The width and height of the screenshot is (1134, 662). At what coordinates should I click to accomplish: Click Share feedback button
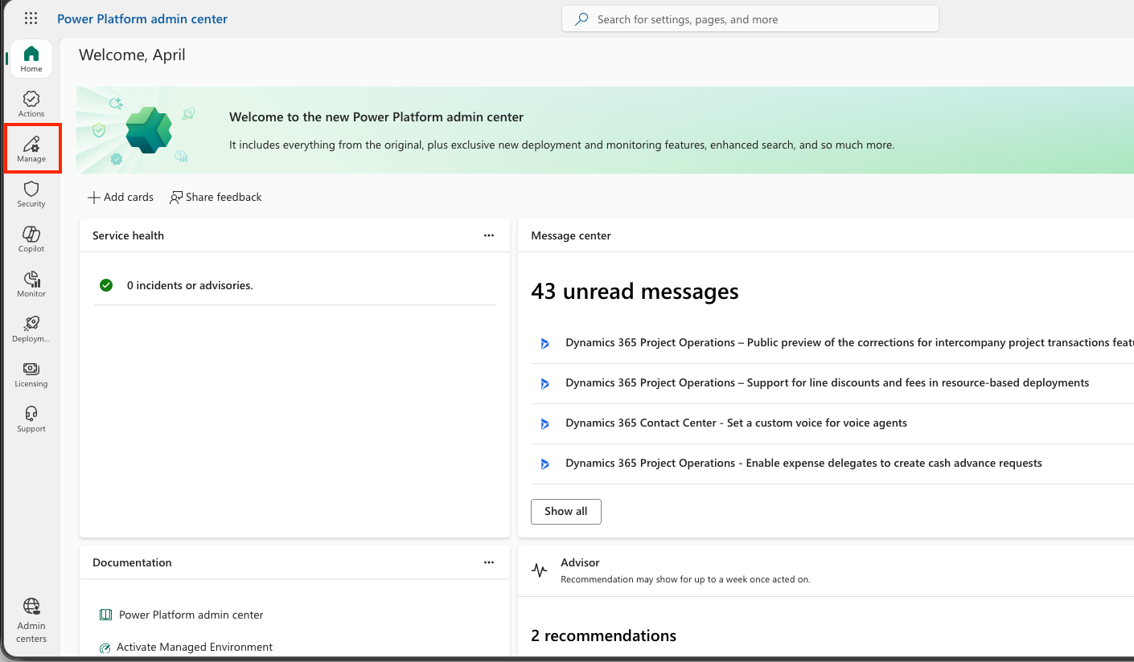216,197
